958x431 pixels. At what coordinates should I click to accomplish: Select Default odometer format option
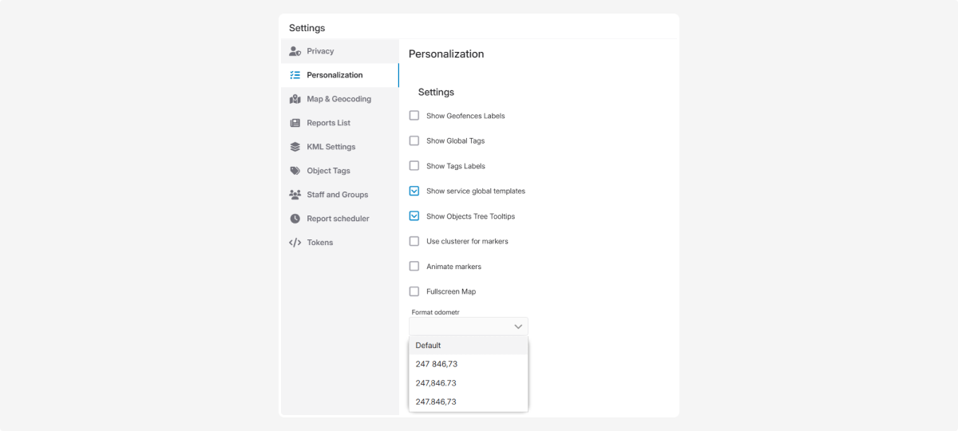point(429,346)
